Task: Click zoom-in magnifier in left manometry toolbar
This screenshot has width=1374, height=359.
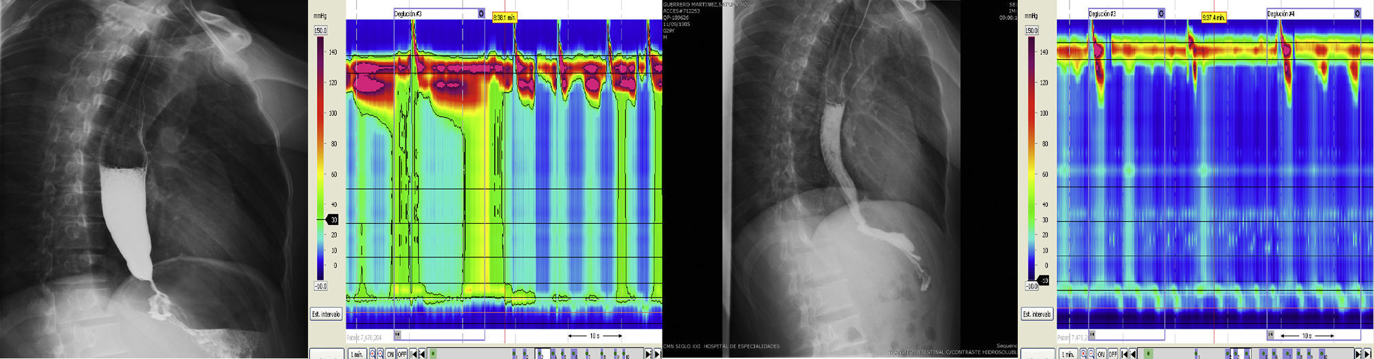Action: click(372, 354)
